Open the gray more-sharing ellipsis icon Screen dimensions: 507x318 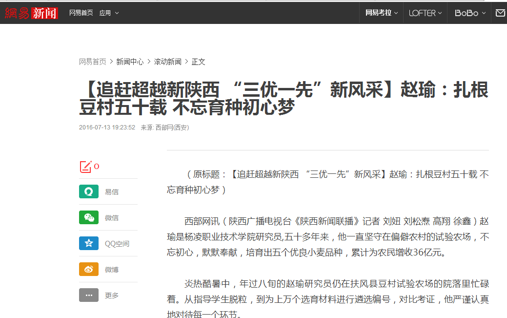coord(88,296)
